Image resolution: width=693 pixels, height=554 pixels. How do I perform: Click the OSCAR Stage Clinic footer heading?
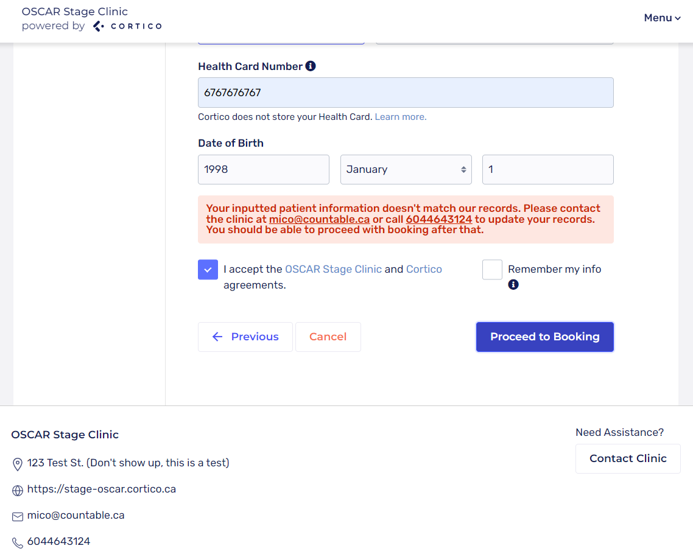[x=65, y=435]
